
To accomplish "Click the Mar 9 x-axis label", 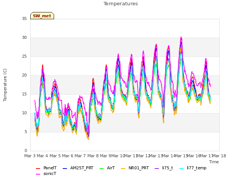I will point(105,156).
